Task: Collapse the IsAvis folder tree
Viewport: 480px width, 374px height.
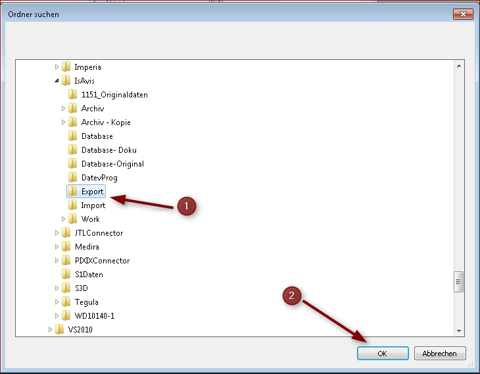Action: coord(57,81)
